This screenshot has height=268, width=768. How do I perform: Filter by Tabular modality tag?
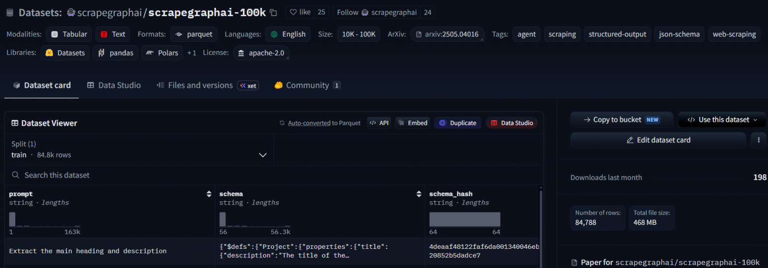point(69,34)
